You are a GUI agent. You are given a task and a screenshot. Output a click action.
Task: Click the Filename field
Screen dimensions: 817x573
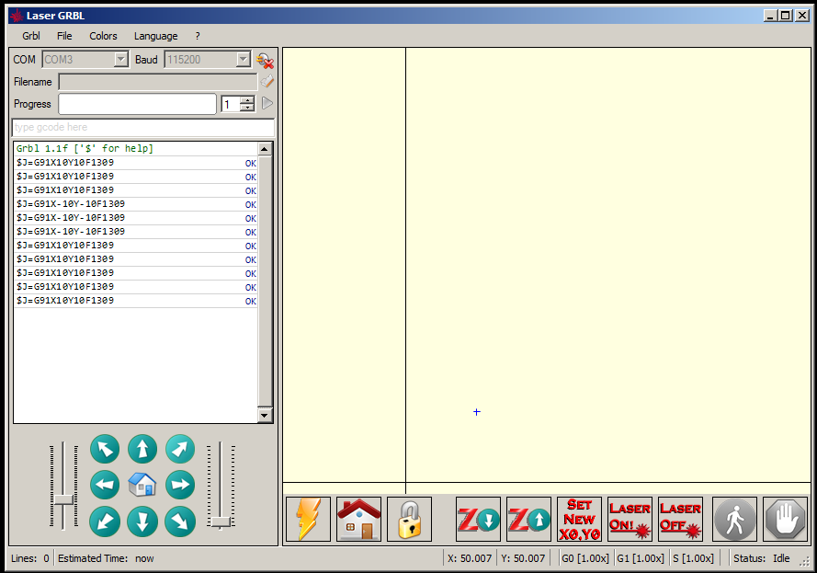coord(158,82)
